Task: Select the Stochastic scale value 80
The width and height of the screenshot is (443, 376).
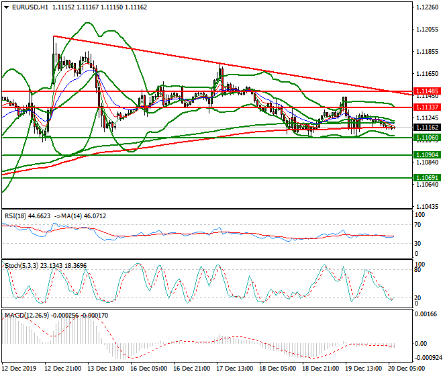Action: 417,270
